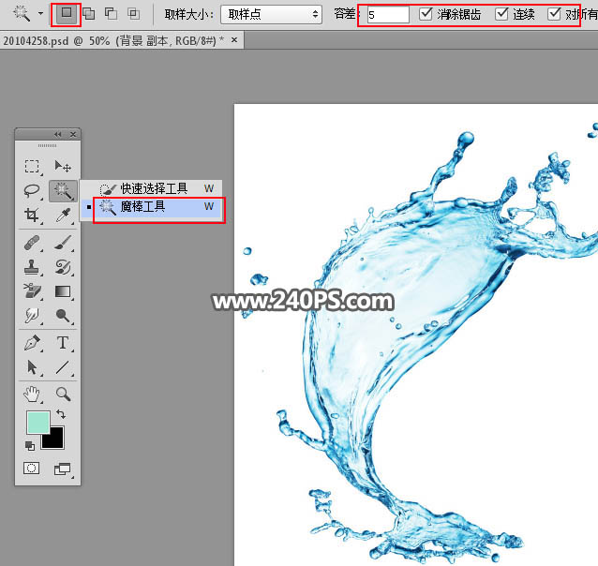Click the 容差 tolerance input field
This screenshot has height=566, width=598.
click(388, 14)
